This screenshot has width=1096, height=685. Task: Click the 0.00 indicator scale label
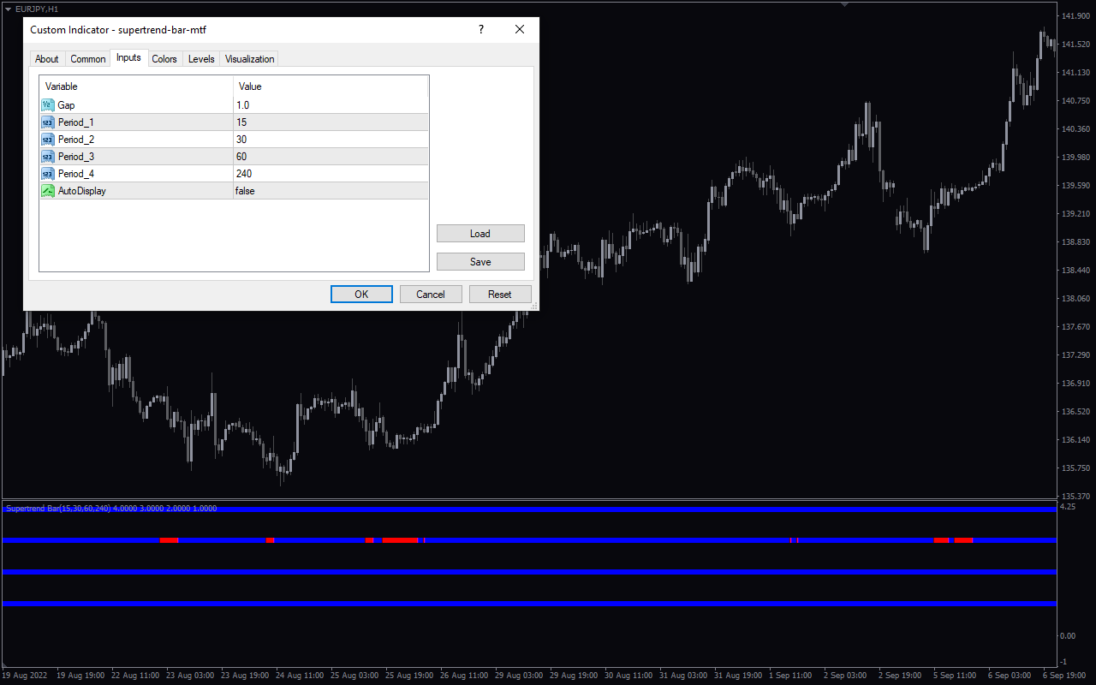tap(1068, 635)
